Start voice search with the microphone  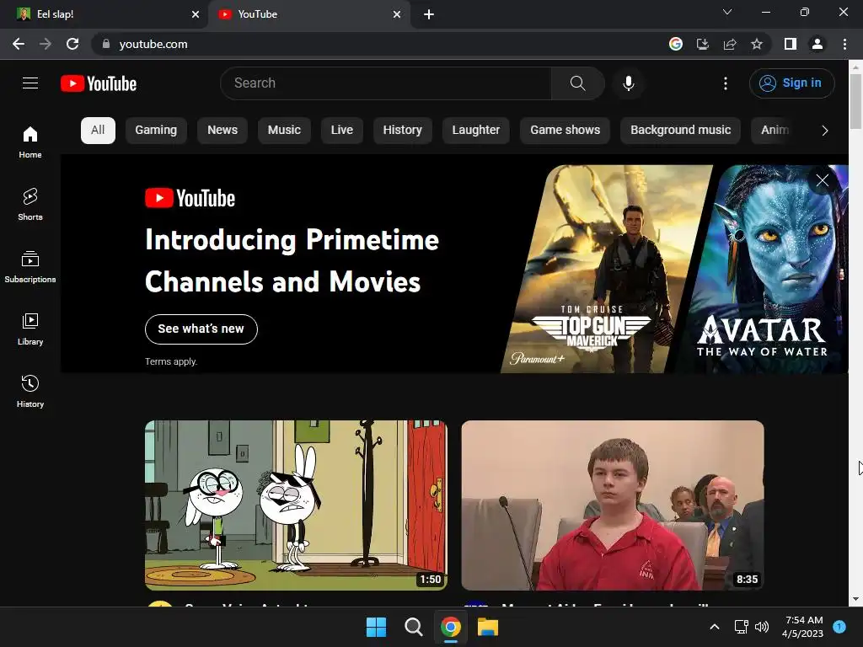628,83
